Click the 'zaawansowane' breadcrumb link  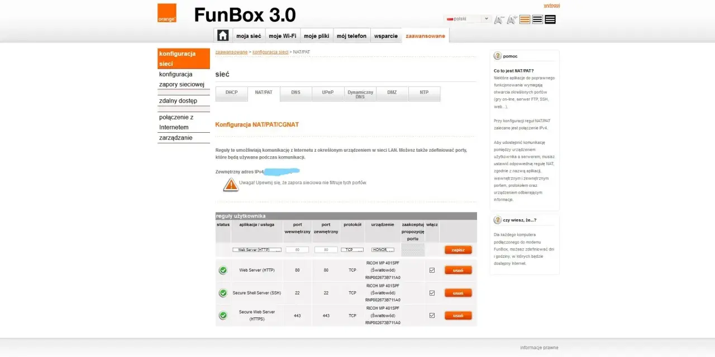(x=231, y=52)
